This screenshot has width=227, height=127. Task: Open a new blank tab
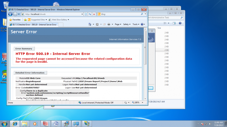61,25
